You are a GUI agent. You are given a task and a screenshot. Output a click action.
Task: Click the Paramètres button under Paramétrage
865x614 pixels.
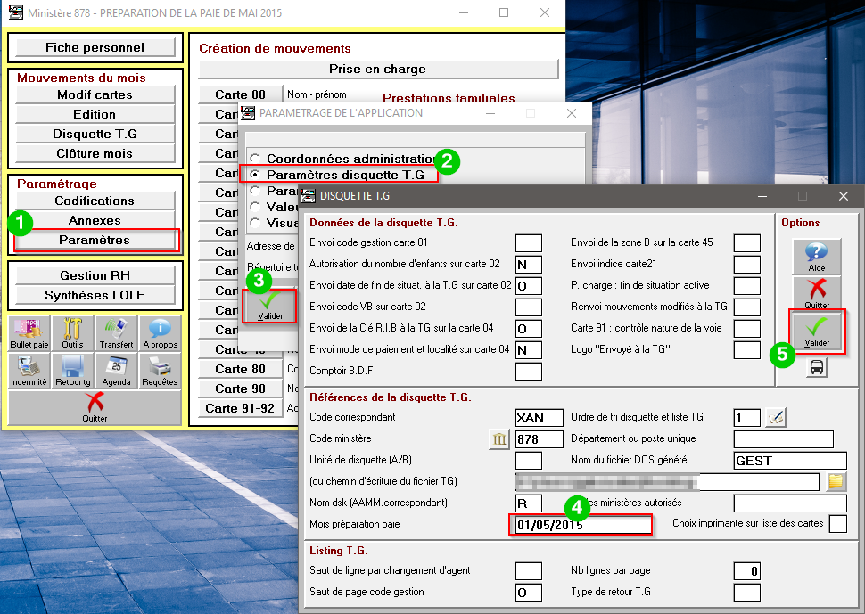[95, 240]
